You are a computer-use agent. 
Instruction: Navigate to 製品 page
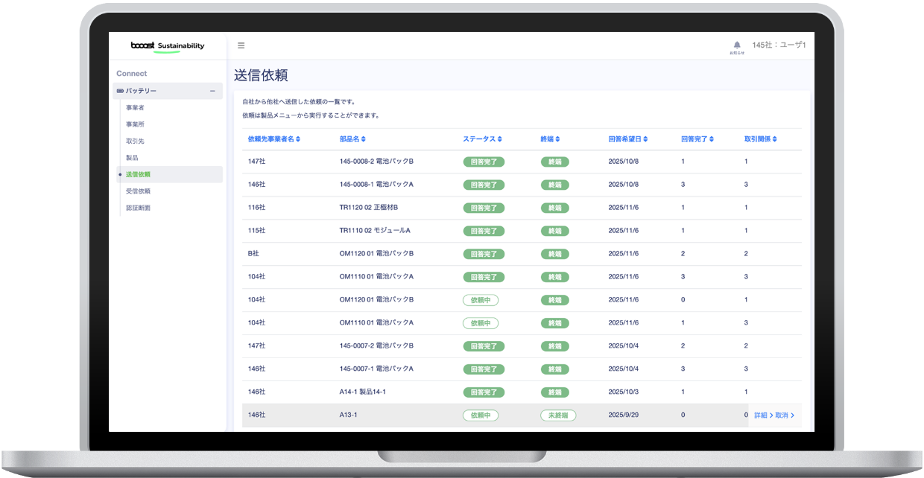pos(132,157)
